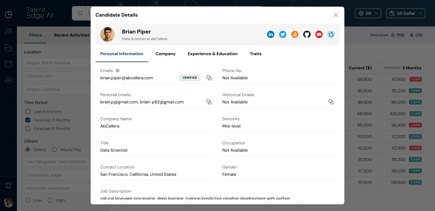Screen dimensions: 435x211
Task: Enable the Last 6 Months checkbox
Action: coord(28,112)
